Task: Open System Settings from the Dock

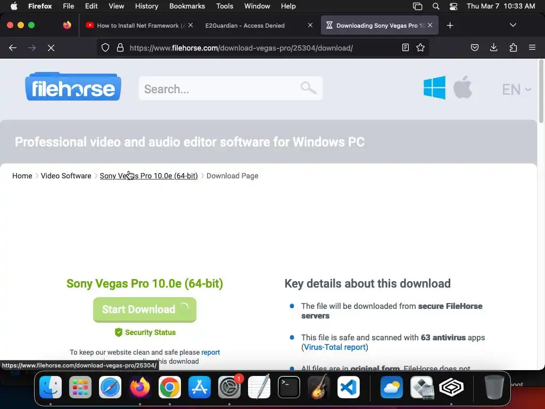Action: pos(229,387)
